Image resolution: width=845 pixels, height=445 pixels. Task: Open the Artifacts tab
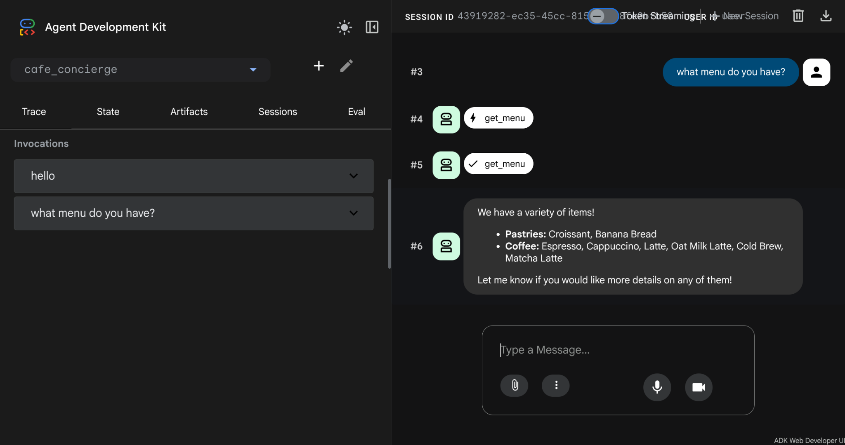(x=189, y=112)
